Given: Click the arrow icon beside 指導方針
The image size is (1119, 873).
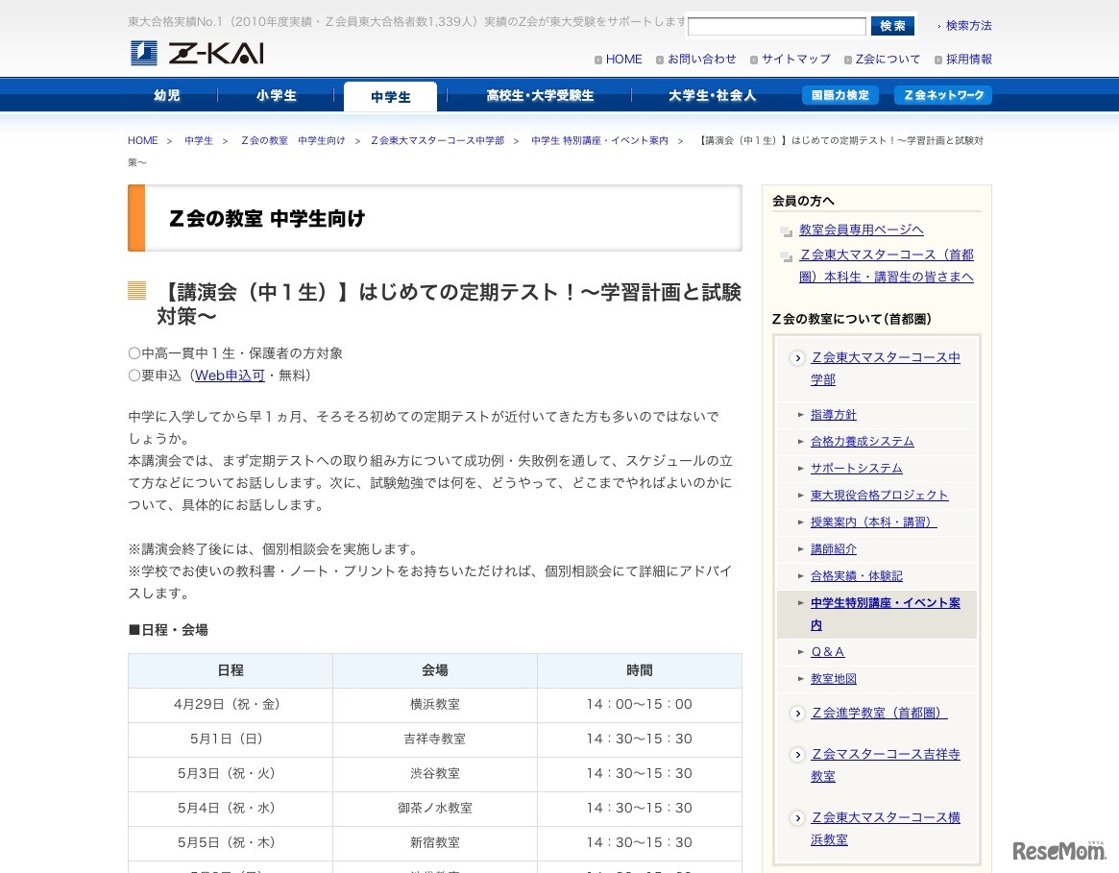Looking at the screenshot, I should coord(802,414).
